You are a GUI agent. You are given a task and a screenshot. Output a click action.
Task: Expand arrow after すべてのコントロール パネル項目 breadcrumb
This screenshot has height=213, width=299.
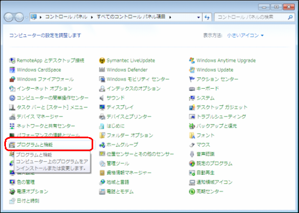point(170,17)
